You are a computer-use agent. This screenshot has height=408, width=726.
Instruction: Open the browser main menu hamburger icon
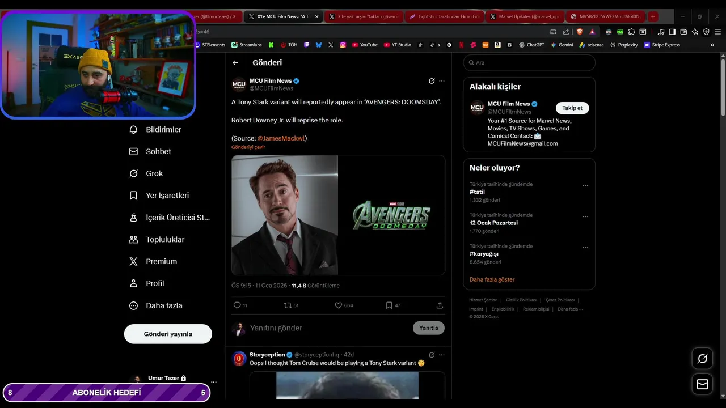point(717,32)
